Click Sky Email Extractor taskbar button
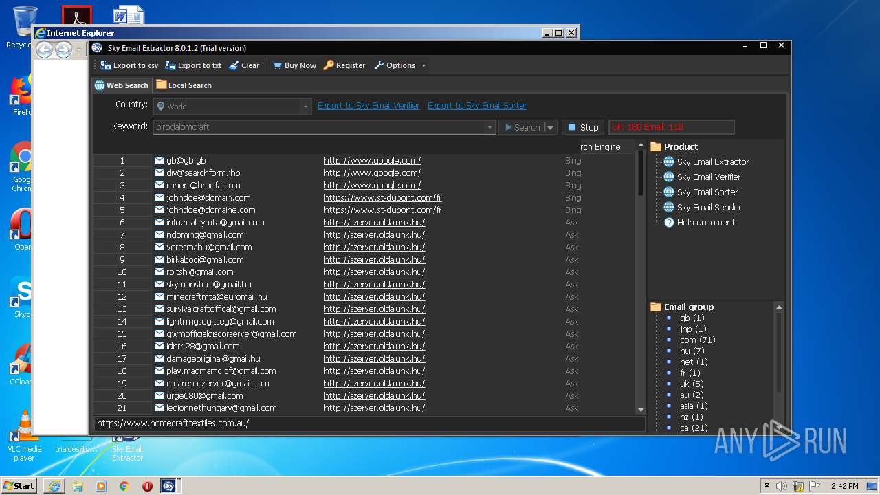 [168, 486]
